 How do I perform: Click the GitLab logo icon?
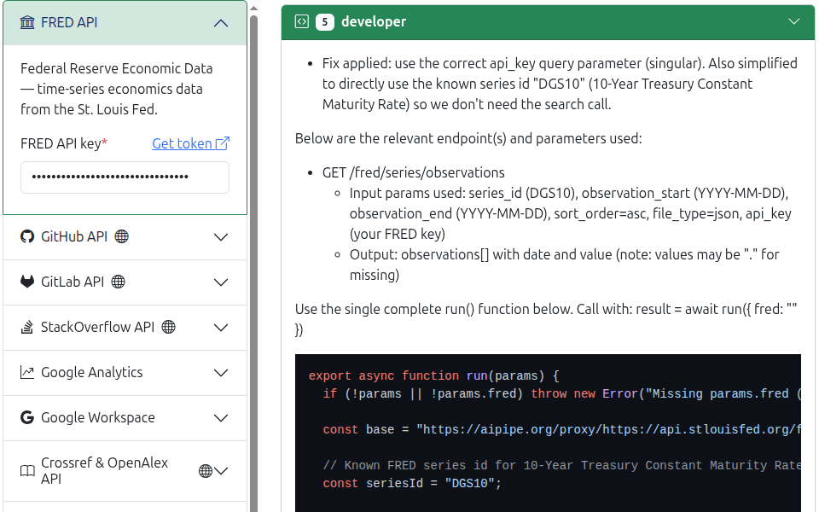(26, 282)
